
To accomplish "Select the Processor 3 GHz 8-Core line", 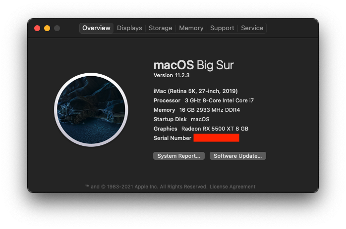I will tap(204, 100).
